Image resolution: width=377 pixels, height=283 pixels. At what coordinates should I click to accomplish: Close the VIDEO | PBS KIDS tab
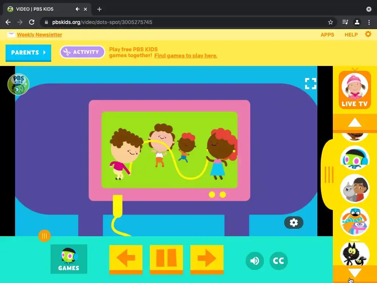click(x=85, y=9)
